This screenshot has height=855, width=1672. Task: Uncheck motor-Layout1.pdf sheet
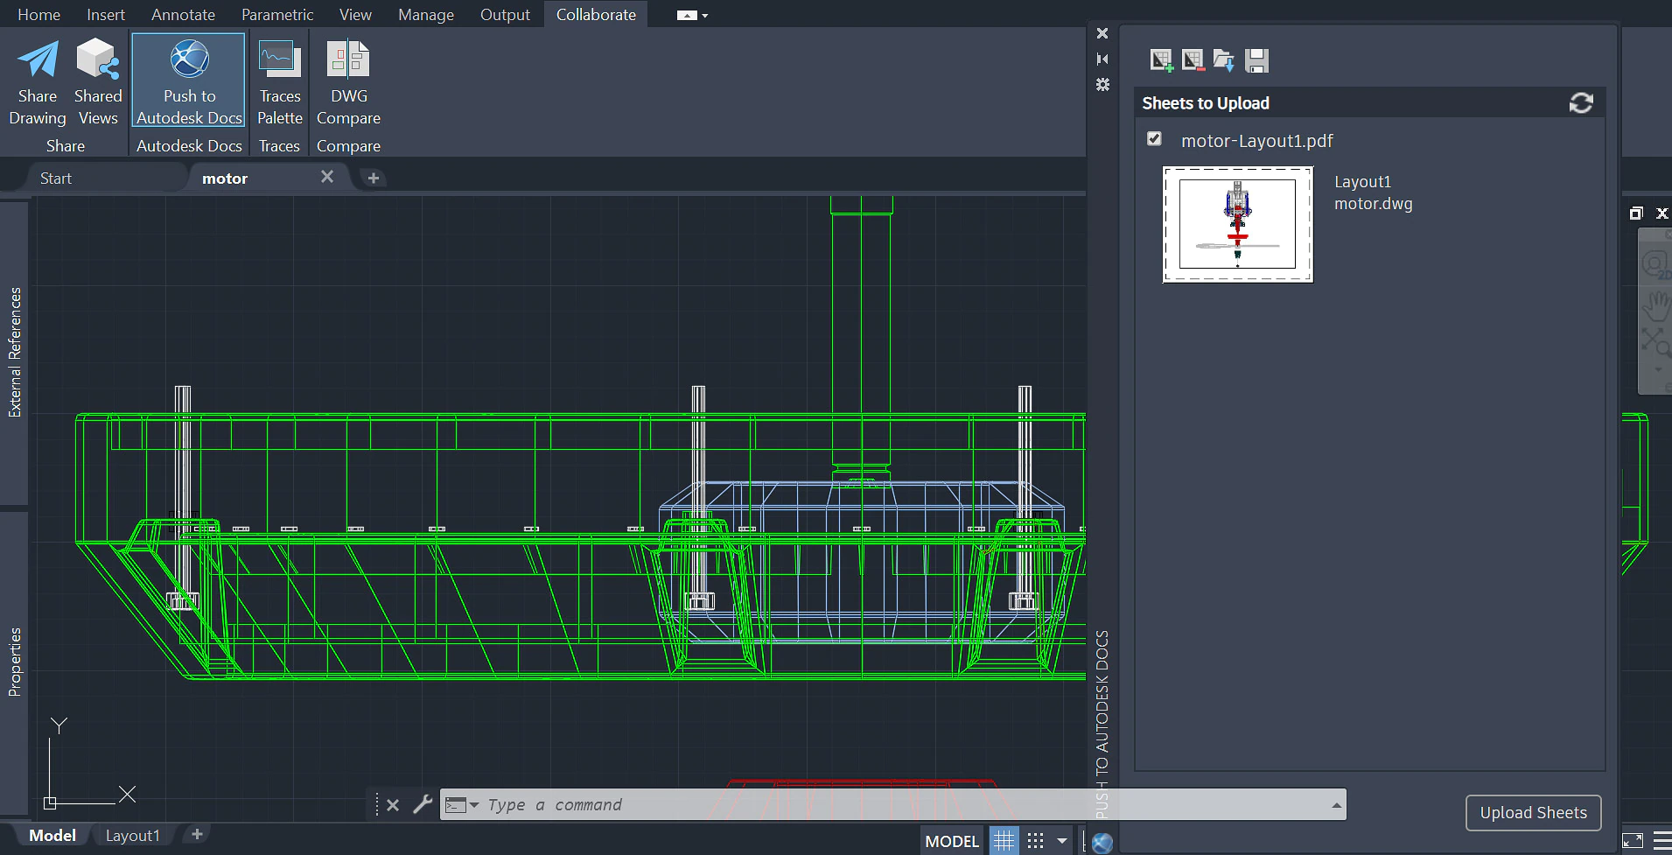(1154, 138)
